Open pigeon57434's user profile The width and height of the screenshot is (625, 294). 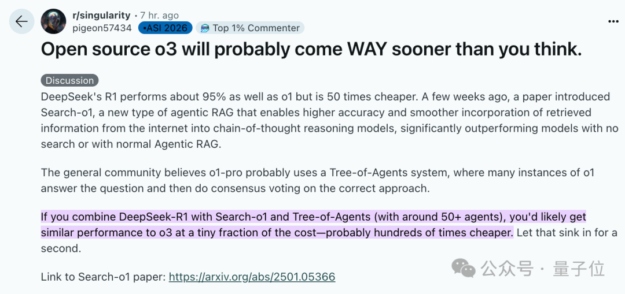pos(102,28)
